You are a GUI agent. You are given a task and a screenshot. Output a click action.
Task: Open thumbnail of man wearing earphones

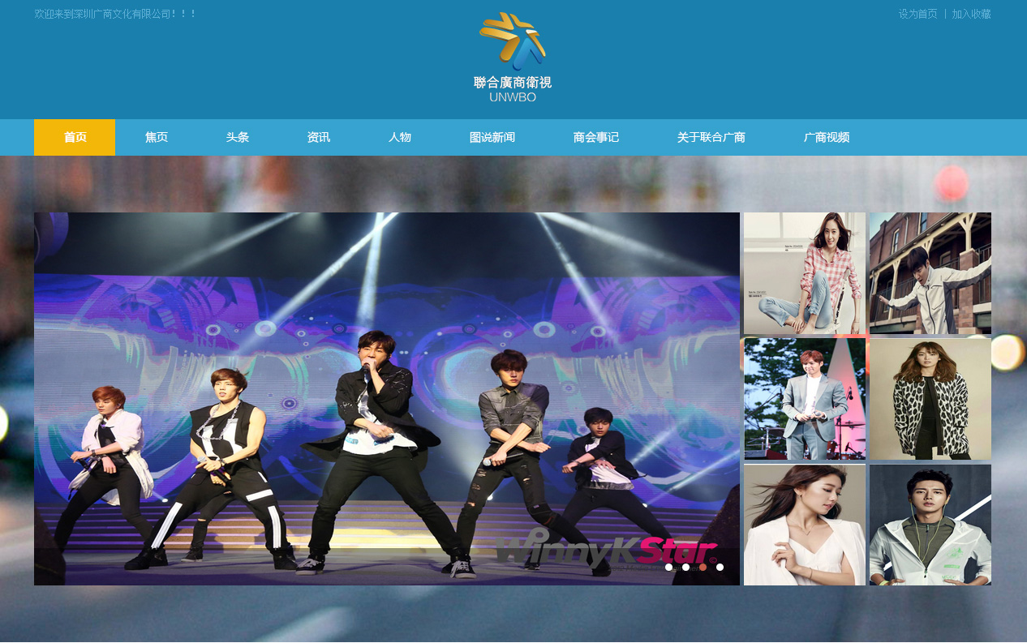click(x=930, y=525)
